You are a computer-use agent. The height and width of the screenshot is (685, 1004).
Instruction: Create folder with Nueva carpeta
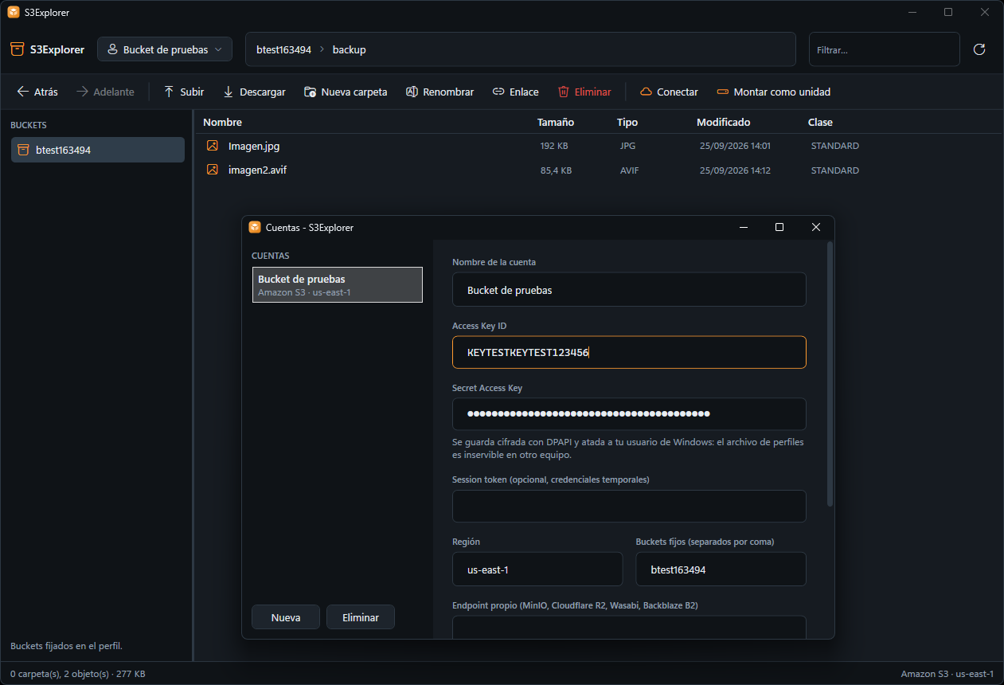346,92
